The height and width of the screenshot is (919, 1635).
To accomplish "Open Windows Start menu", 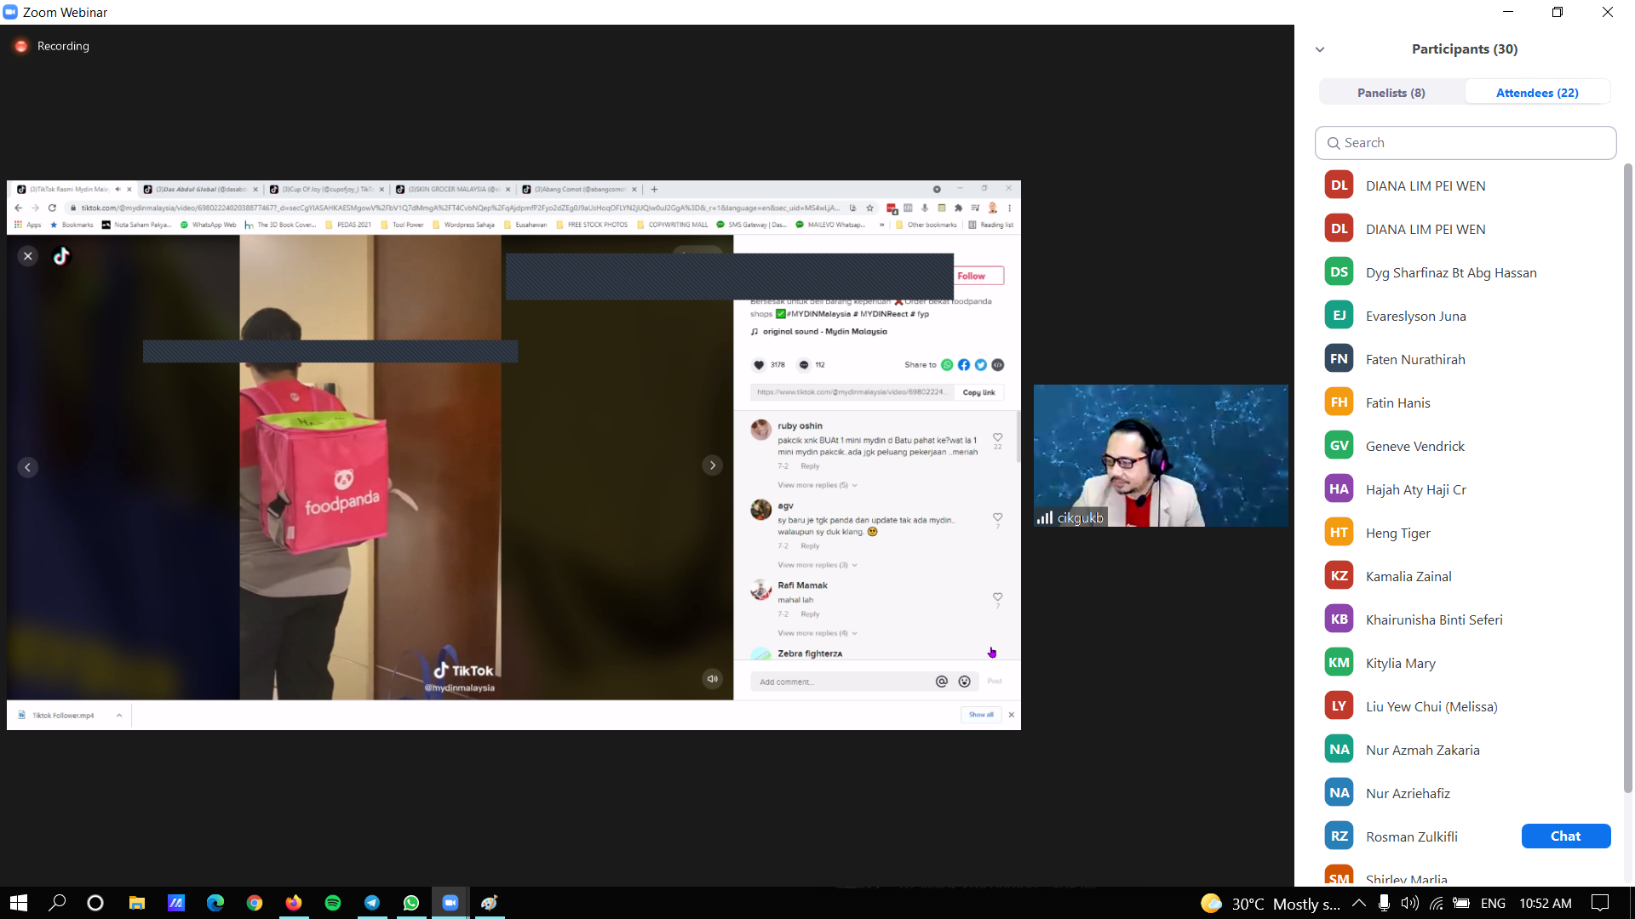I will click(19, 903).
